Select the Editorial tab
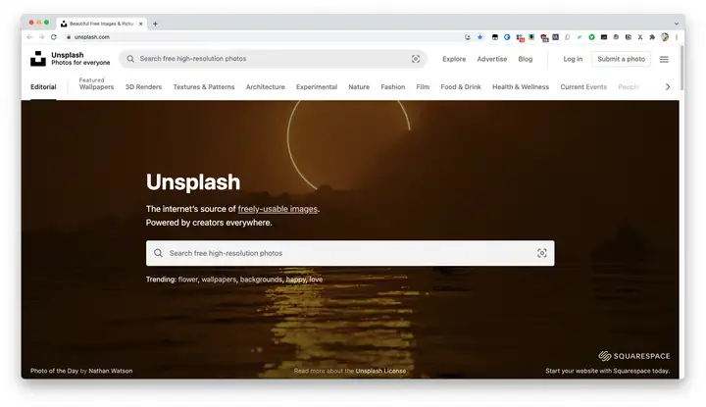The image size is (706, 407). point(43,87)
